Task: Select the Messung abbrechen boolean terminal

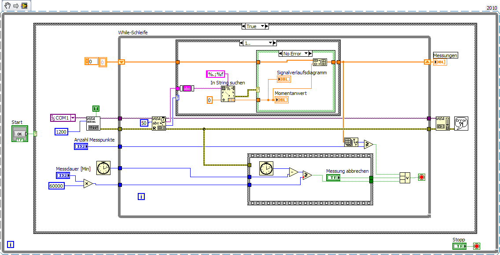Action: [x=333, y=178]
